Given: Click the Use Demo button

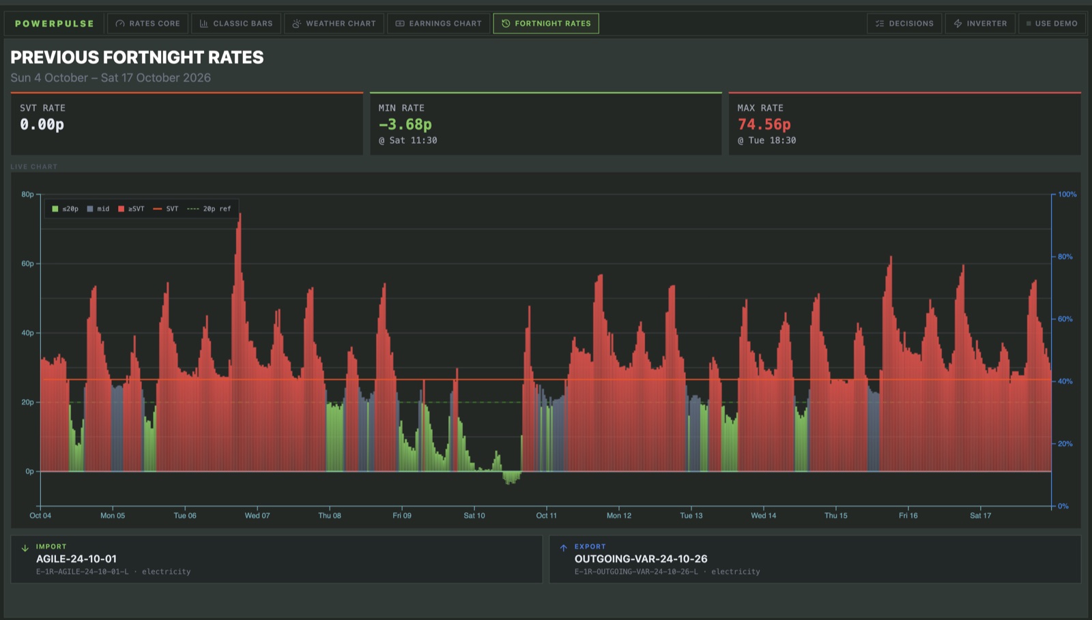Looking at the screenshot, I should (1052, 23).
